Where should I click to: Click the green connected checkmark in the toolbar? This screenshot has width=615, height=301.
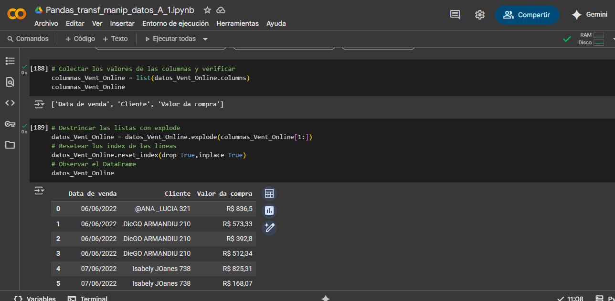[x=567, y=39]
